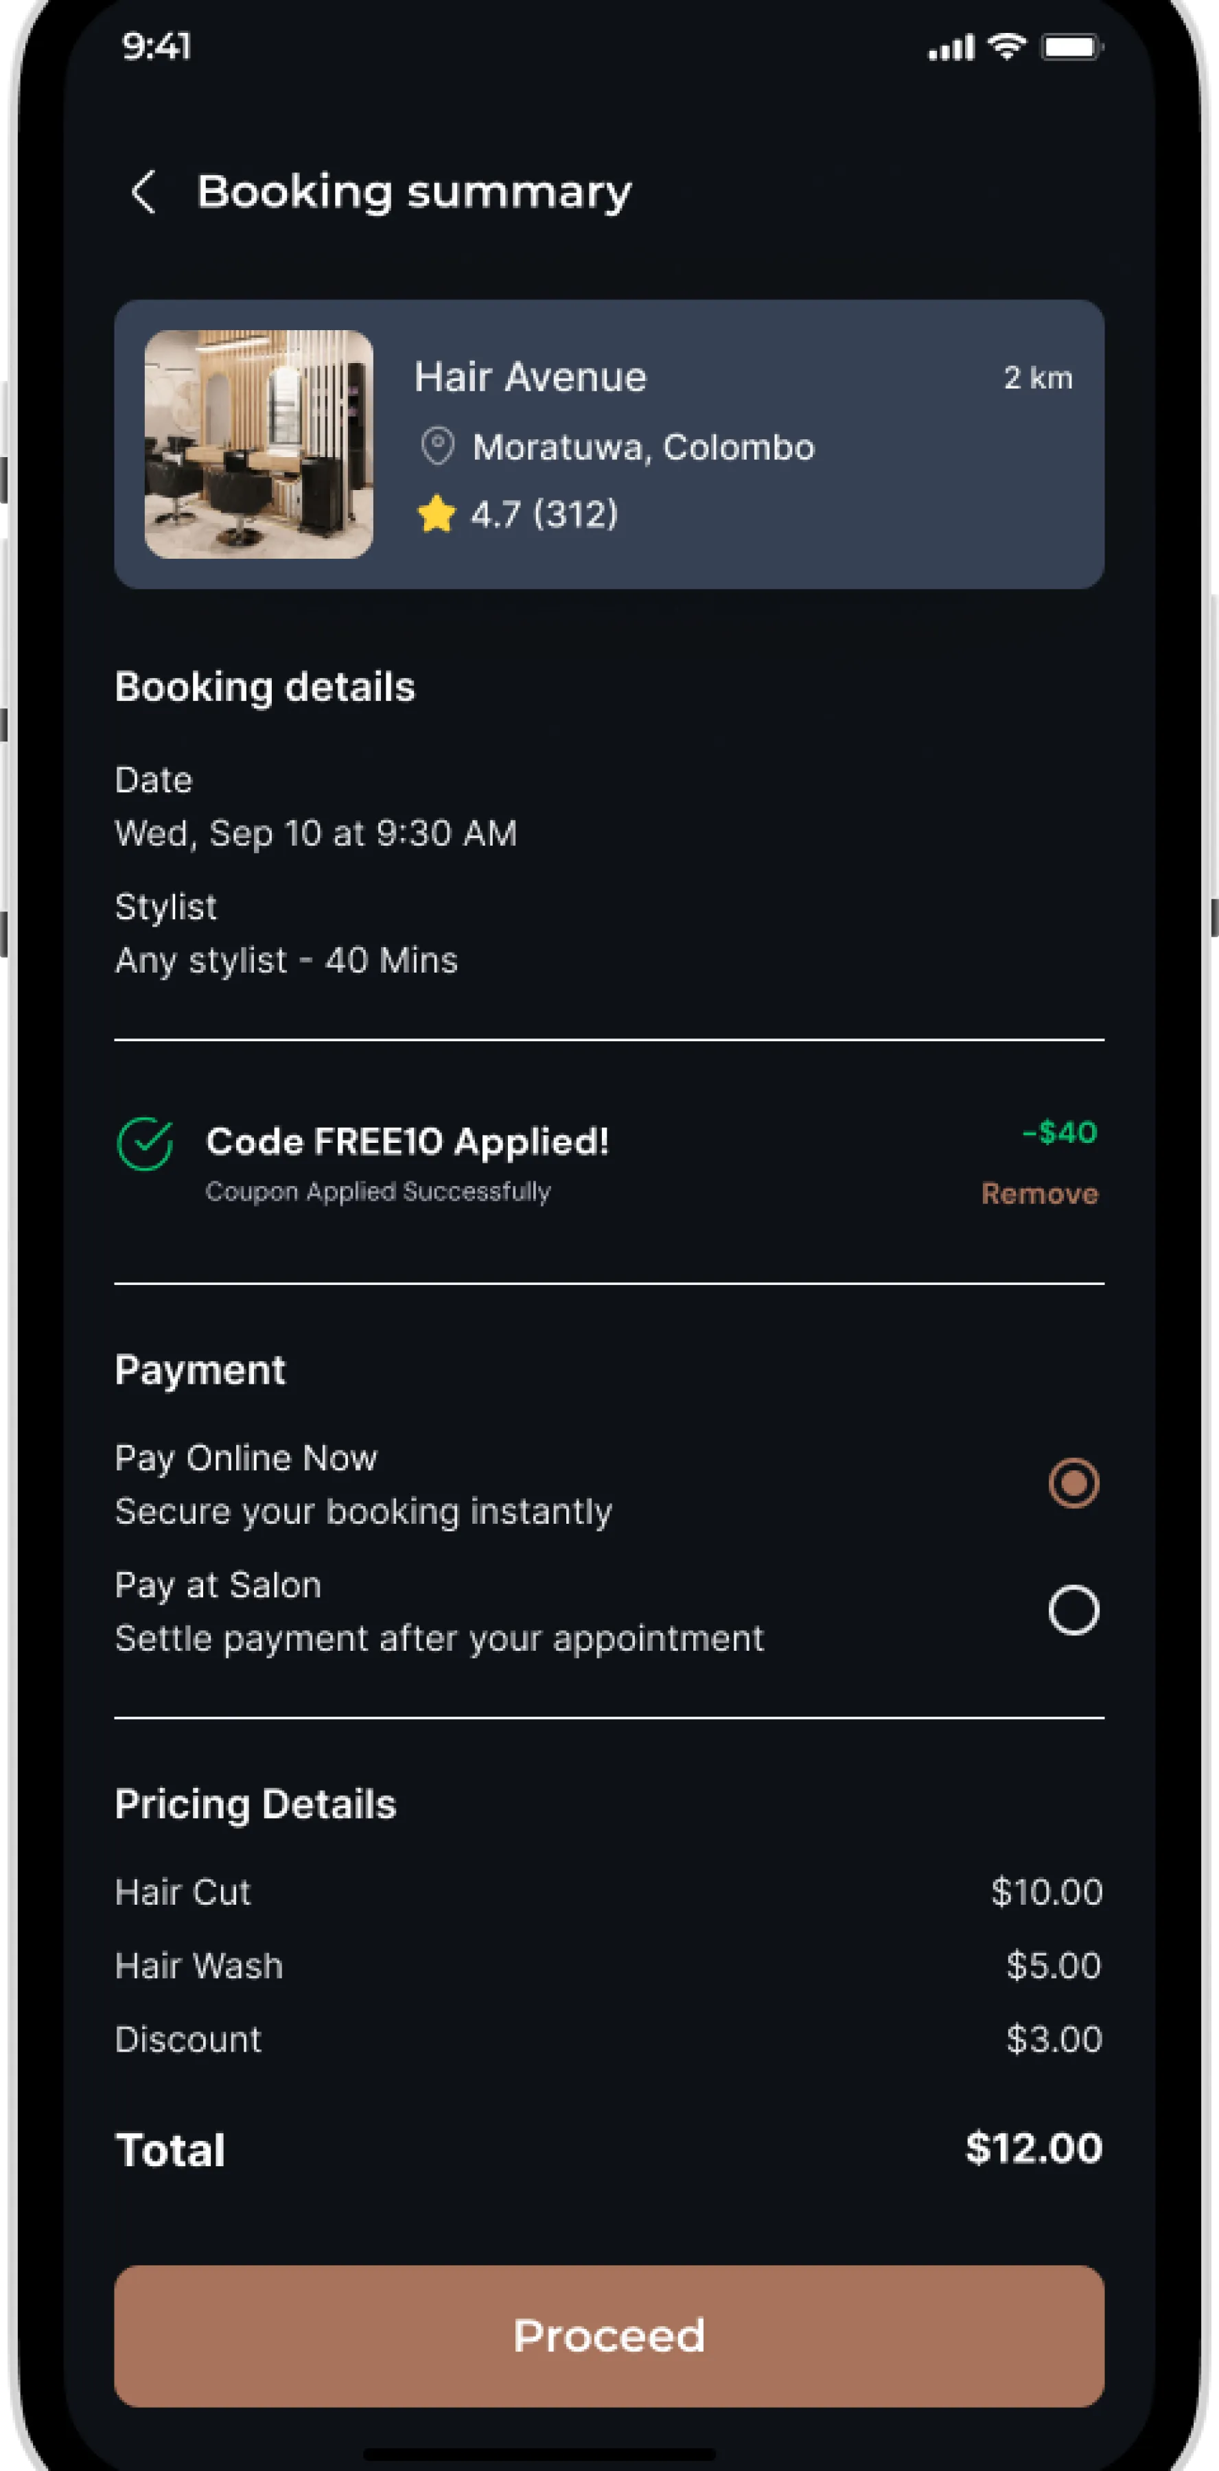
Task: Click the Pay Online Now label
Action: tap(246, 1458)
